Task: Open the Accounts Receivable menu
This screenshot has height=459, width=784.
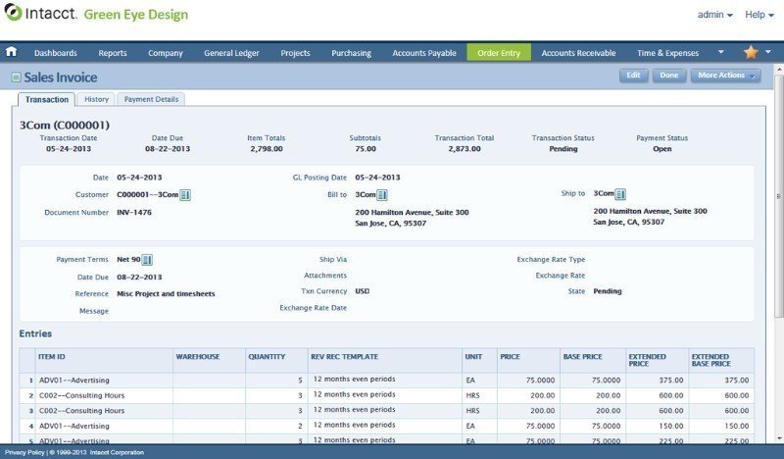Action: [x=578, y=53]
